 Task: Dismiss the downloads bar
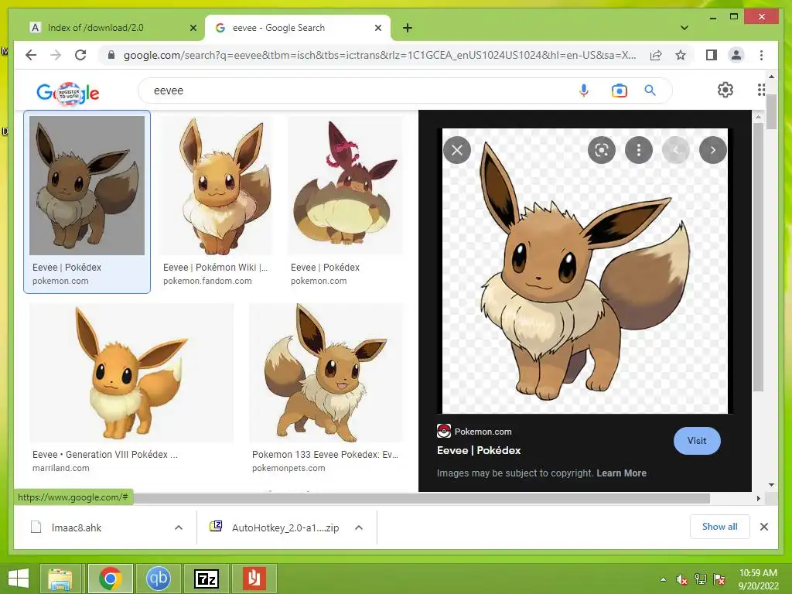pos(763,526)
